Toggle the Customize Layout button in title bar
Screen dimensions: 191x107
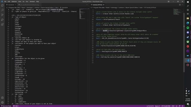[x=168, y=1]
